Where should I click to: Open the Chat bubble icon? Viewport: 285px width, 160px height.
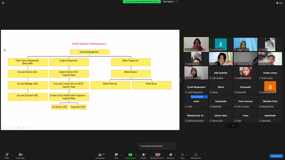click(x=116, y=155)
